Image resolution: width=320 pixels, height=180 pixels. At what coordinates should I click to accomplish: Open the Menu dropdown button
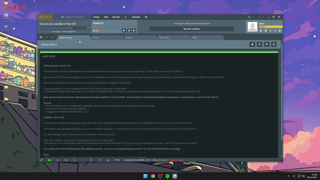tap(45, 17)
